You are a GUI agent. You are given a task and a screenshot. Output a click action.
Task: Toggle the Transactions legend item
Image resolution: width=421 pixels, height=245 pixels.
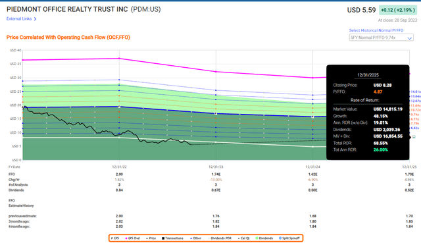pyautogui.click(x=172, y=238)
